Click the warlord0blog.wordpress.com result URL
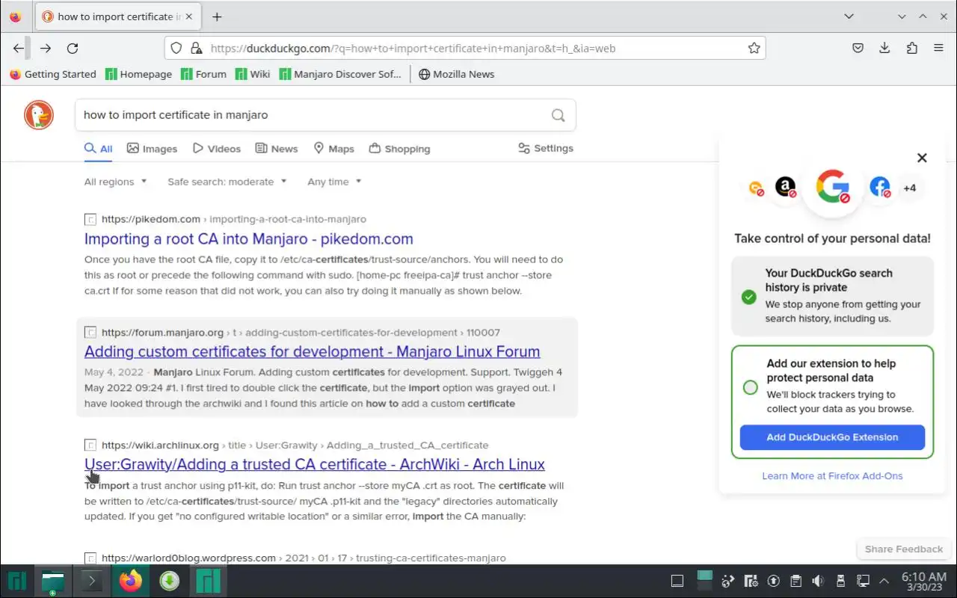 [x=304, y=558]
